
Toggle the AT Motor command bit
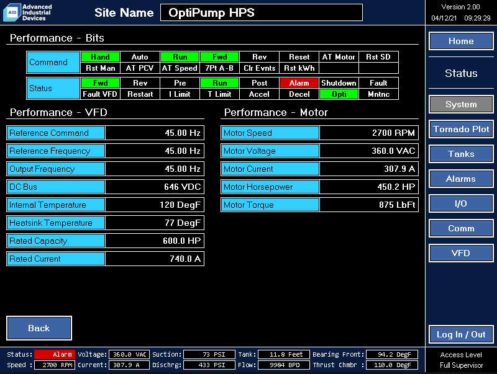click(339, 57)
